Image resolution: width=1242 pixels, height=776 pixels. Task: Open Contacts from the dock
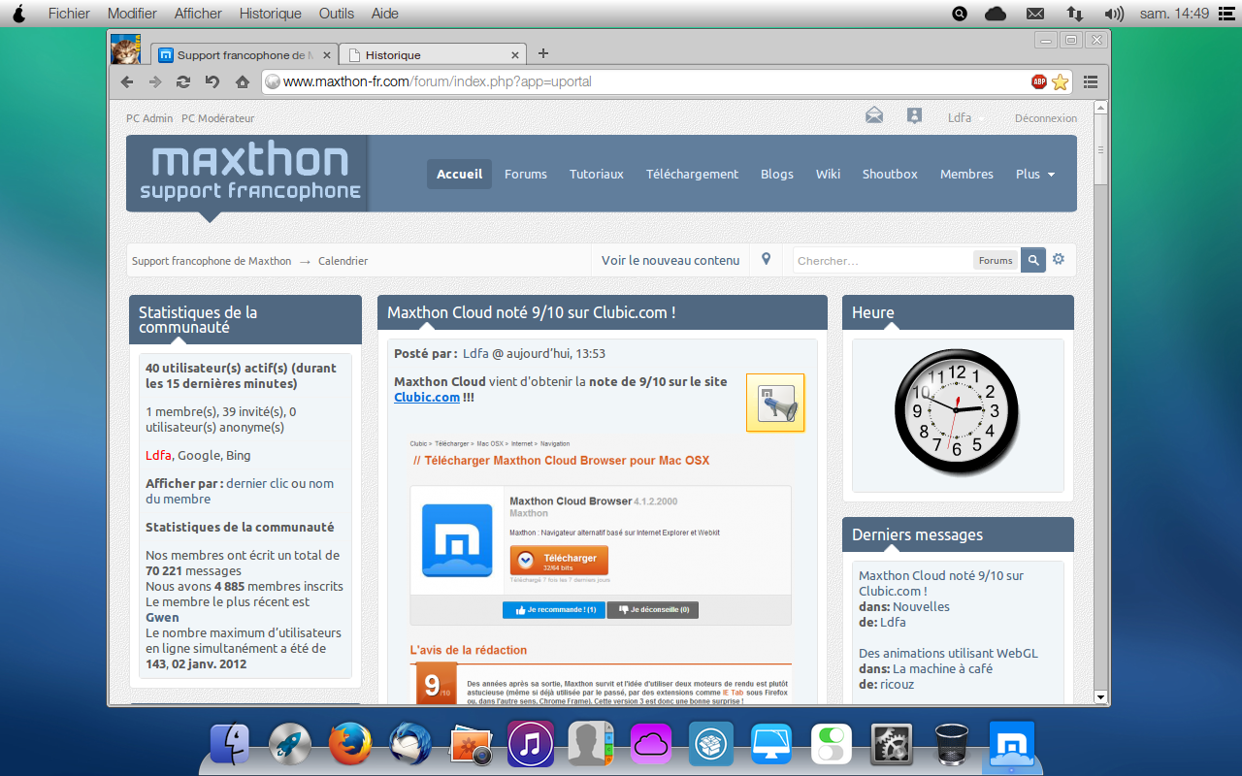tap(591, 745)
